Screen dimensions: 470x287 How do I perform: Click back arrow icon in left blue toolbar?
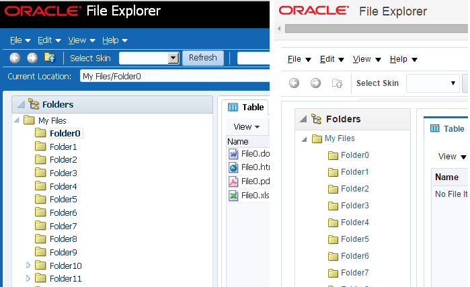click(15, 58)
